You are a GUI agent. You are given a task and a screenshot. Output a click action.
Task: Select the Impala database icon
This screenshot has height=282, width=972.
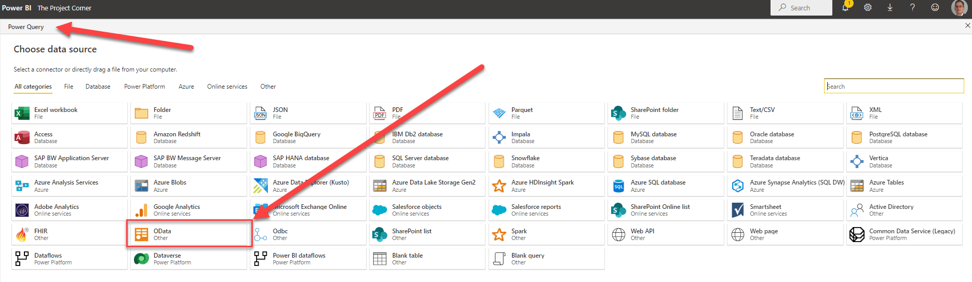499,137
